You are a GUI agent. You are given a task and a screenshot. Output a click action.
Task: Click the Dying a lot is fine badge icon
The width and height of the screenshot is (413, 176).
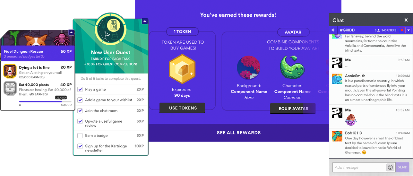10,71
